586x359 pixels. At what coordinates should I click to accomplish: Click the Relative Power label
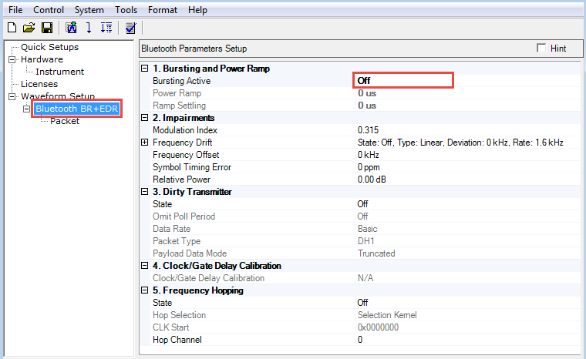182,179
